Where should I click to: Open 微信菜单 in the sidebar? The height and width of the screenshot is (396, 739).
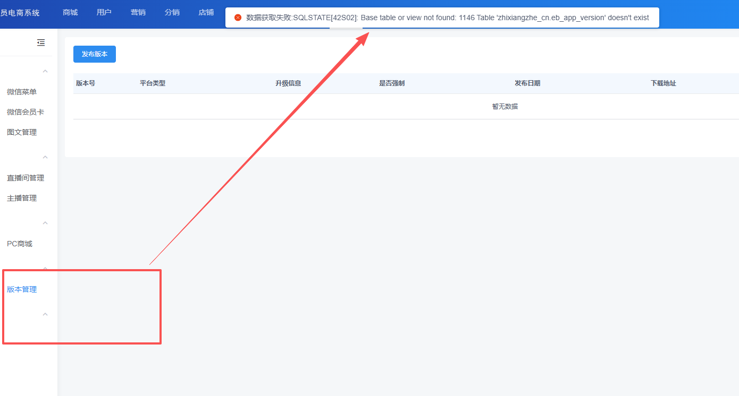click(22, 92)
